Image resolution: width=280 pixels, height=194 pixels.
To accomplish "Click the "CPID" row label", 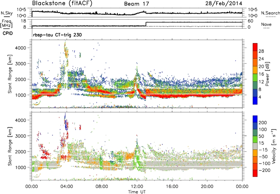I will (8, 33).
